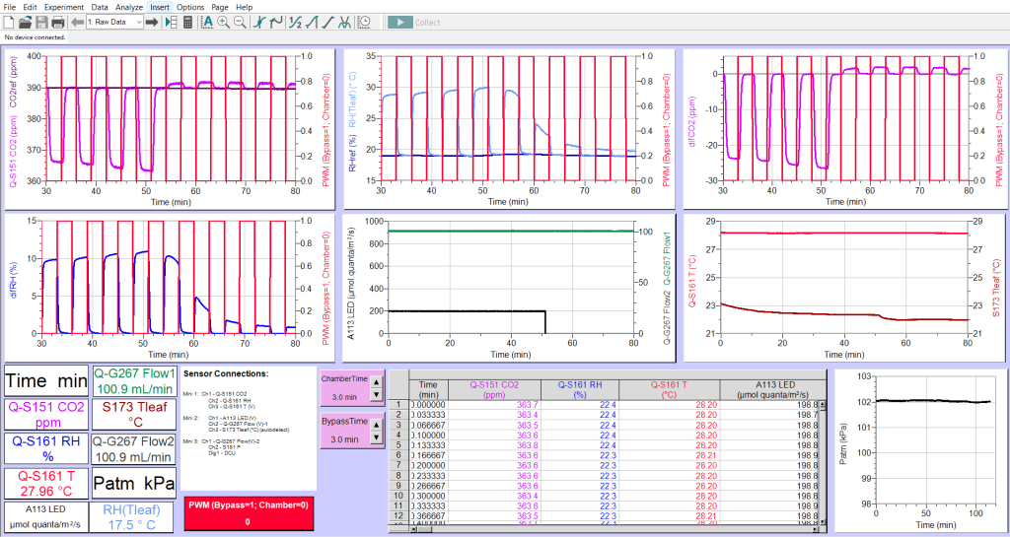Click the Linear Fit toolbar icon

pos(328,22)
